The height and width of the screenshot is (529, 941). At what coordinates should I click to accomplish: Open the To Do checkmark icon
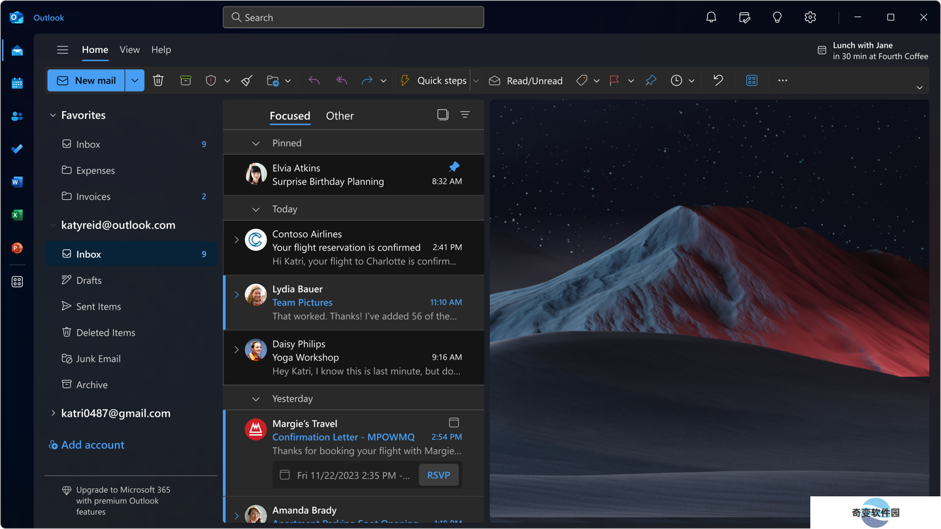coord(17,149)
